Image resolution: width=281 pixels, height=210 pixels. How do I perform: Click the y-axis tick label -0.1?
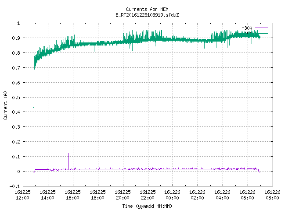click(14, 186)
